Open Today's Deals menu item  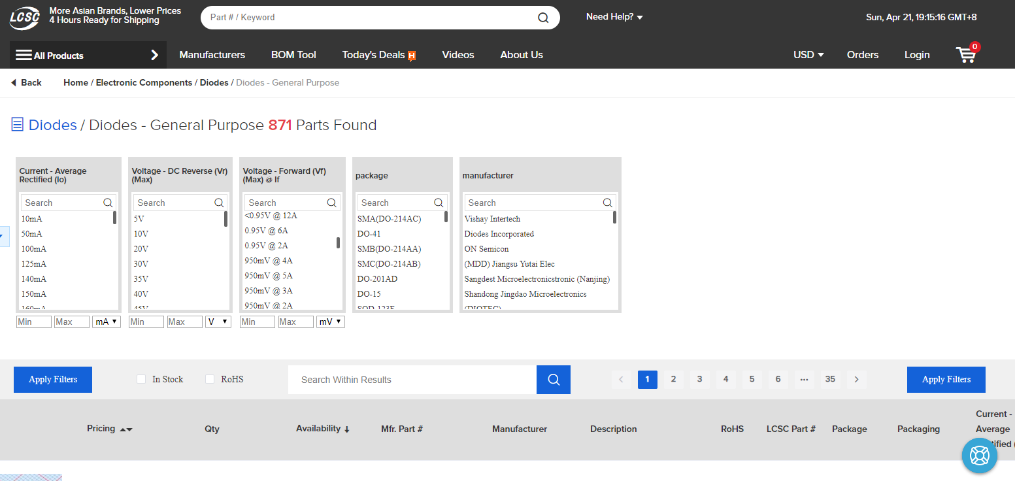pos(373,55)
